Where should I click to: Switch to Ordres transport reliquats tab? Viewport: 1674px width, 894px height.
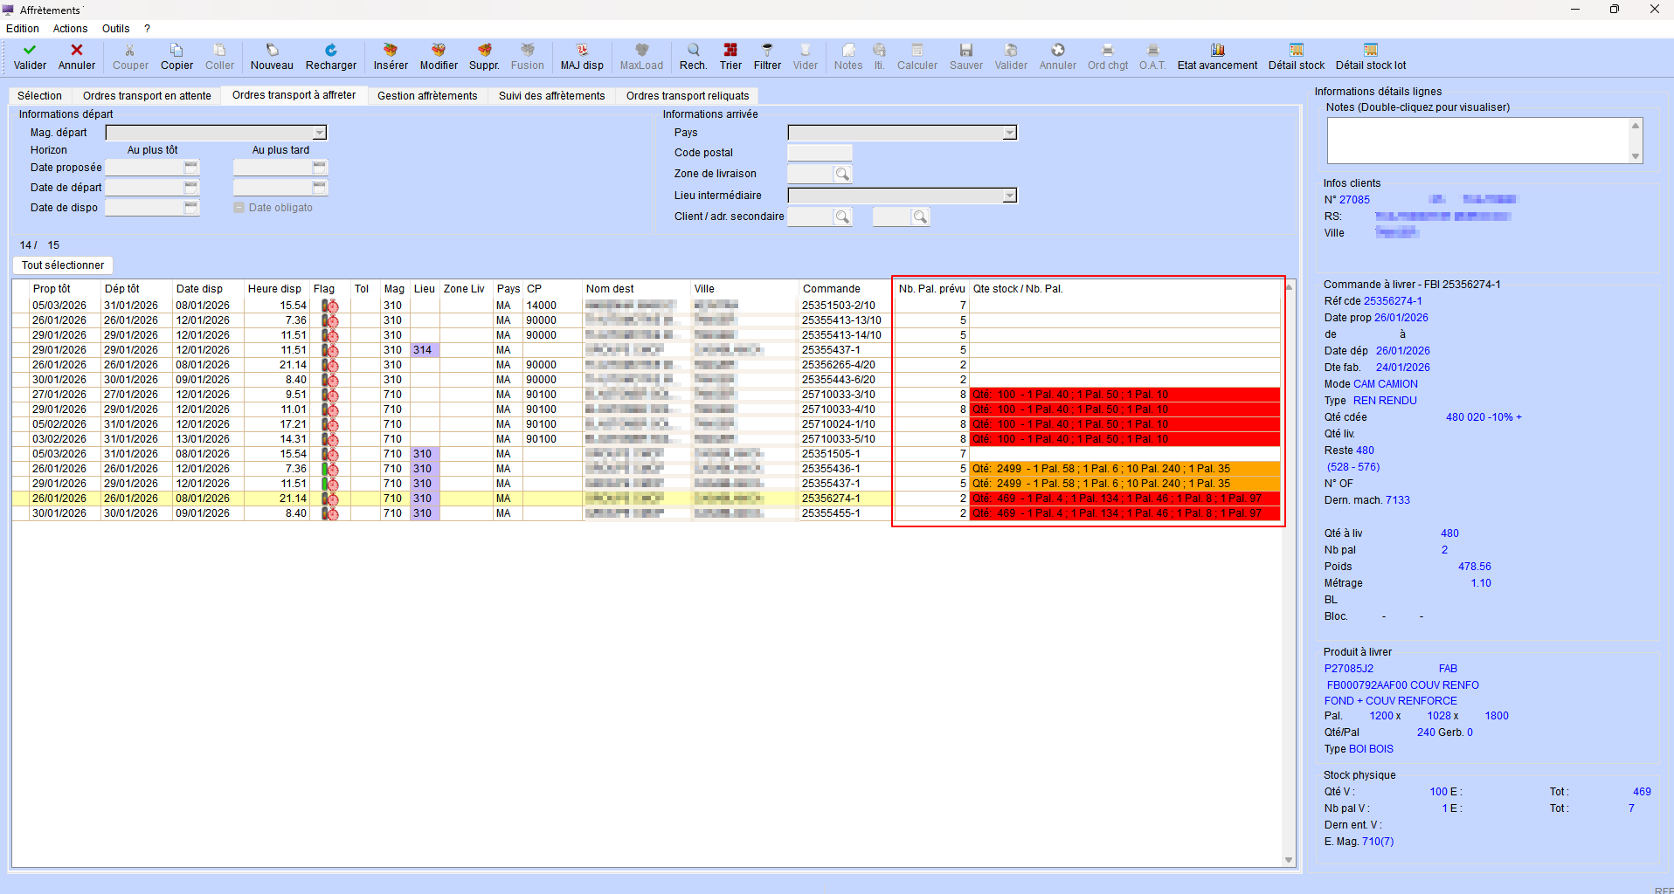[688, 96]
